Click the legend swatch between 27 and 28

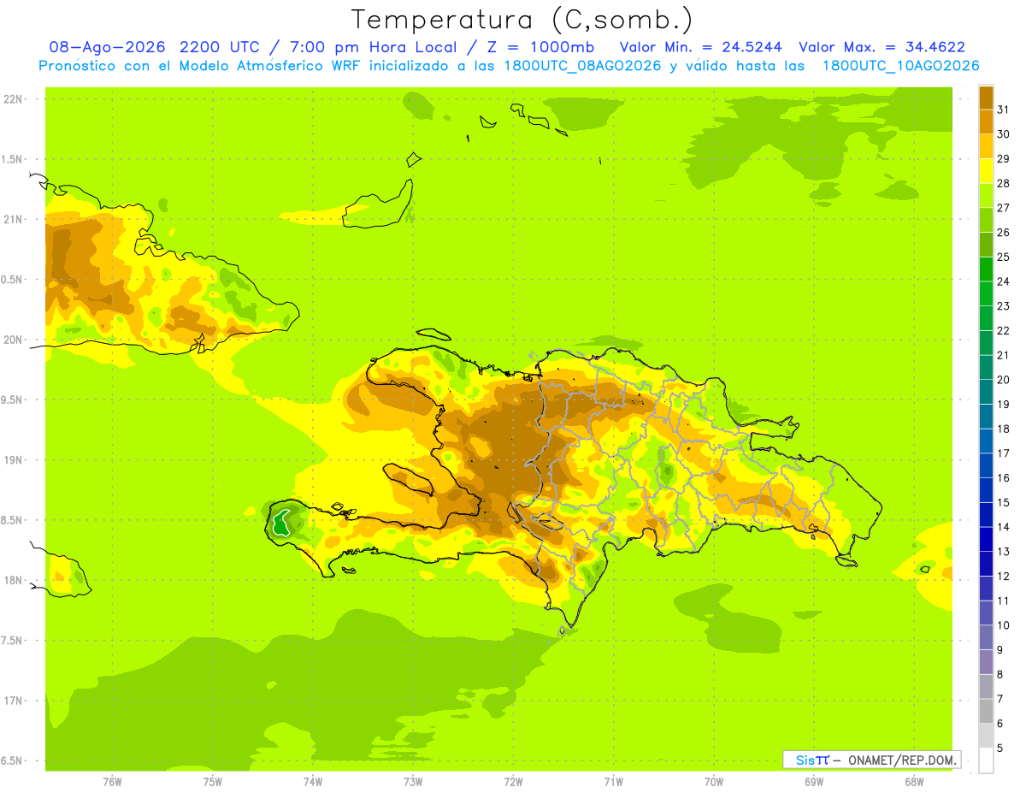[x=986, y=196]
